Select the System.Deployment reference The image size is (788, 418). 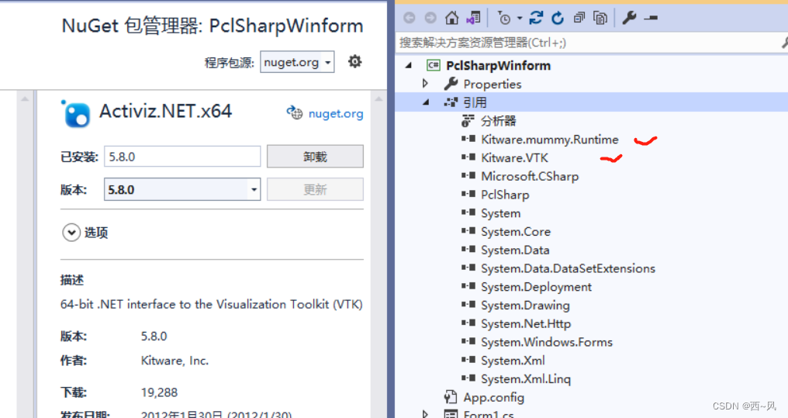point(536,287)
